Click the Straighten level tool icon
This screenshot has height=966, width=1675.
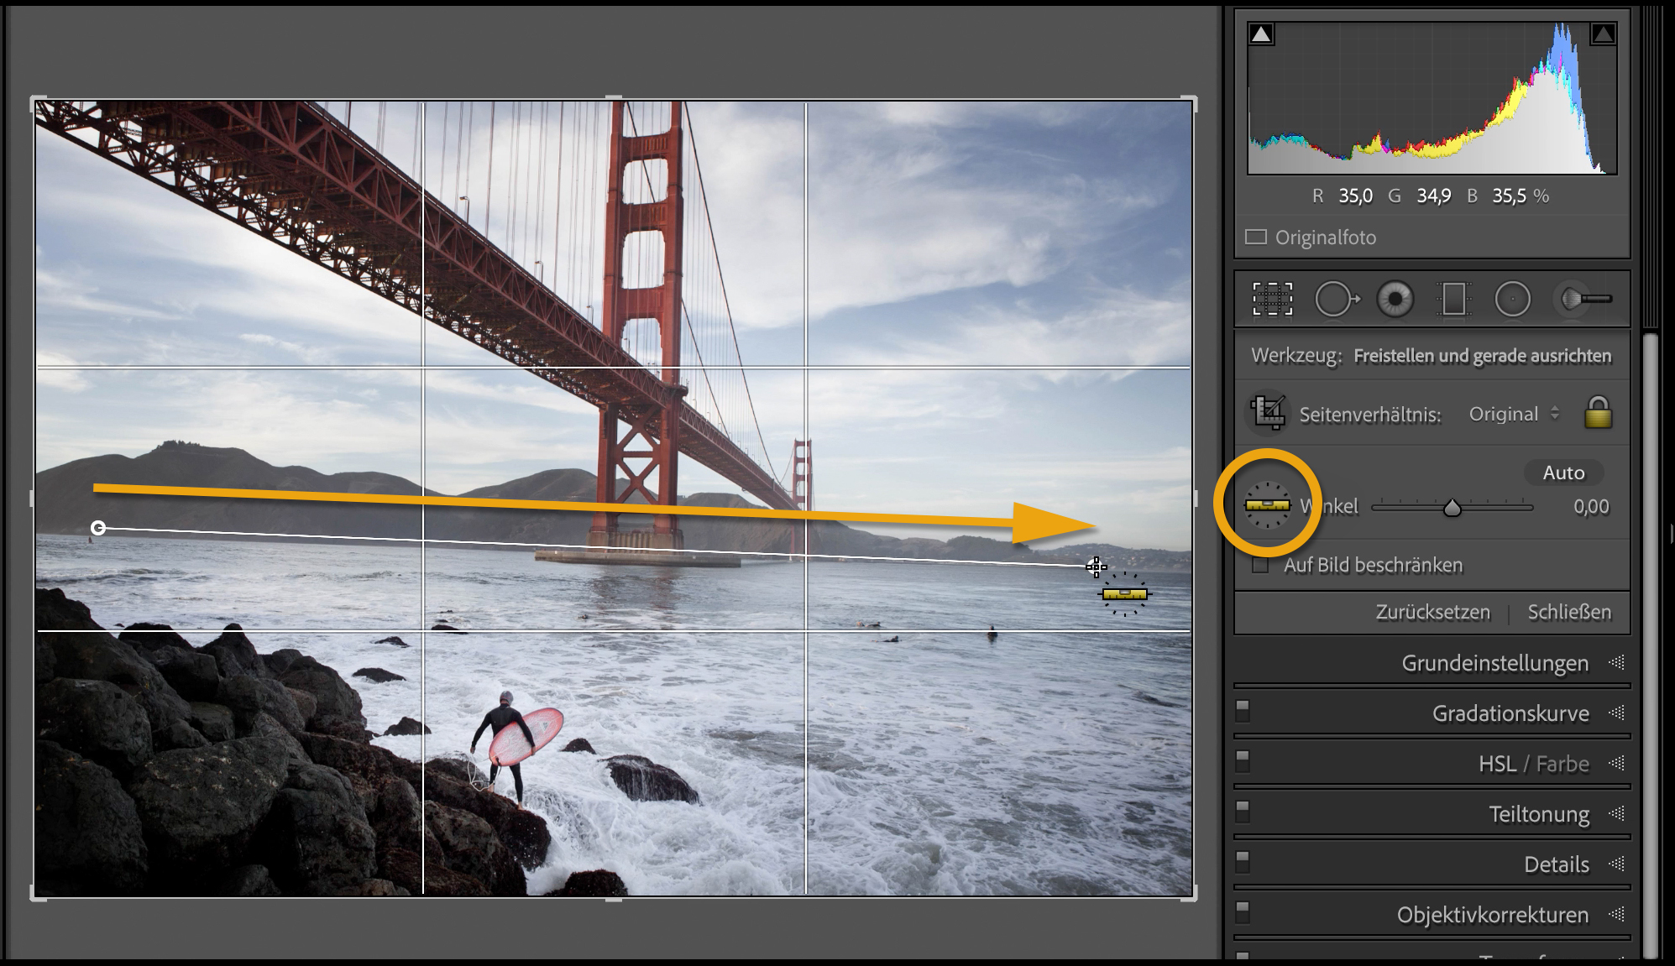tap(1267, 505)
